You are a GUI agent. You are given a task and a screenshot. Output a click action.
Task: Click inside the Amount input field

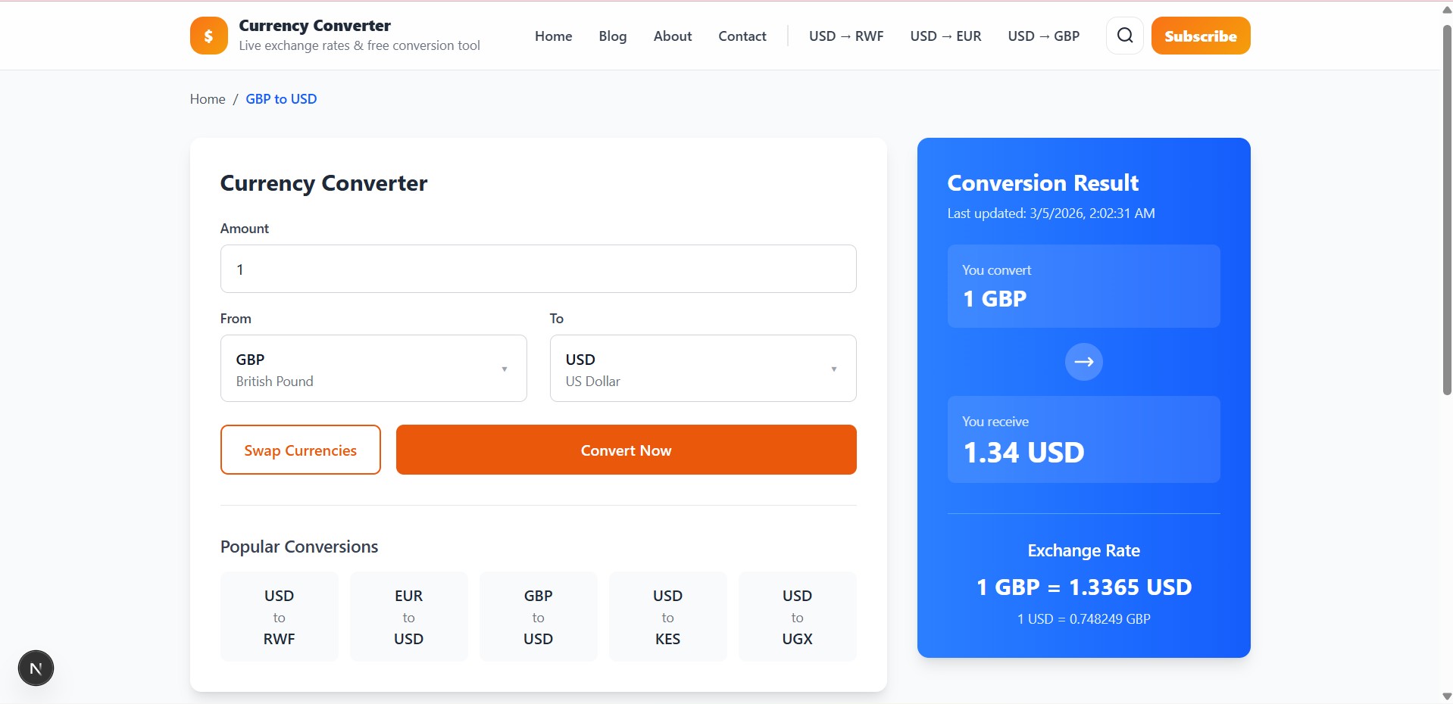point(538,269)
